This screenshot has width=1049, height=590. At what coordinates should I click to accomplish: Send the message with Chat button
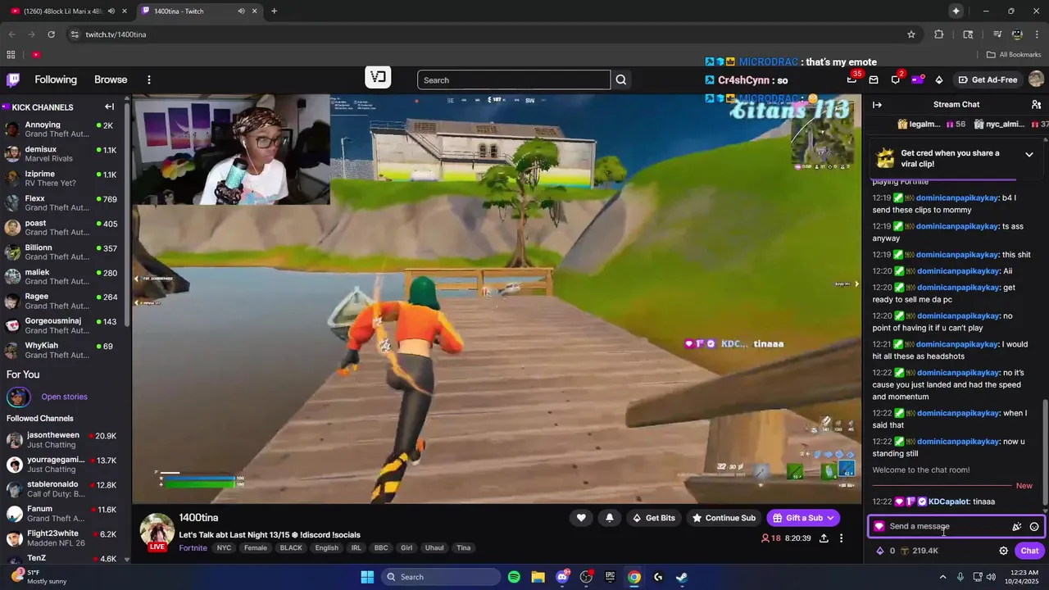[1029, 551]
